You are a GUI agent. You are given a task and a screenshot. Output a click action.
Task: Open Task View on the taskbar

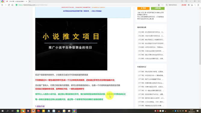(x=12, y=111)
